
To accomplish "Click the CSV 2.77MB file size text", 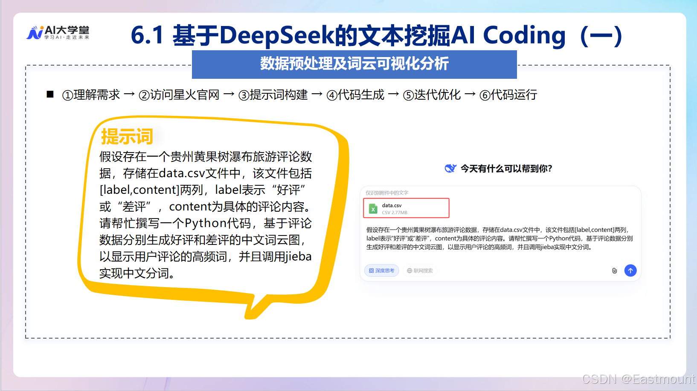I will click(x=395, y=213).
